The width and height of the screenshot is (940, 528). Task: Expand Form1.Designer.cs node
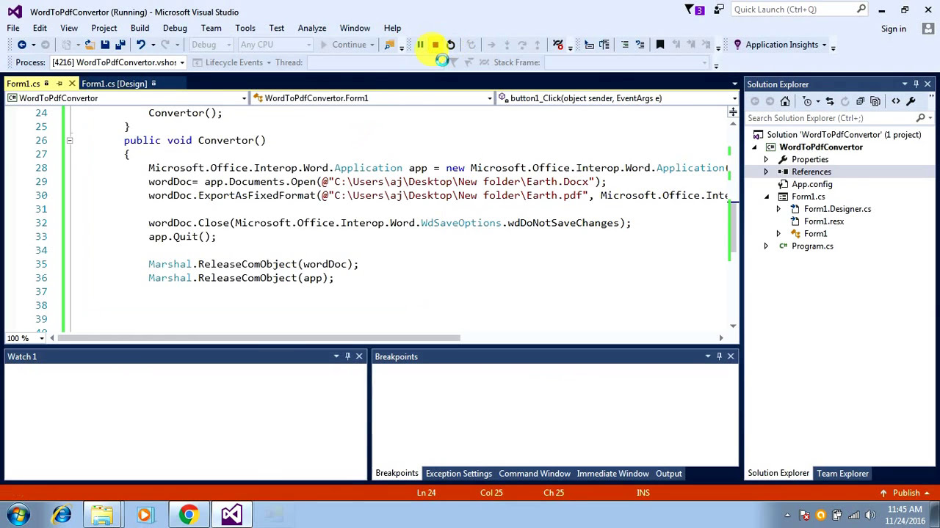pos(778,209)
